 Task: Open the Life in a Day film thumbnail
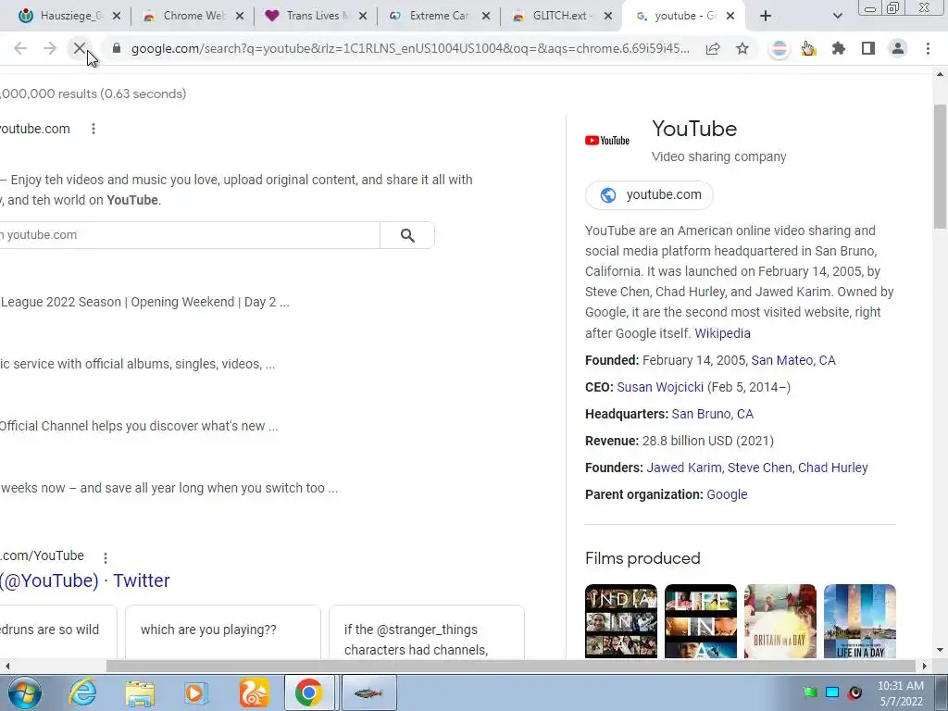click(701, 621)
